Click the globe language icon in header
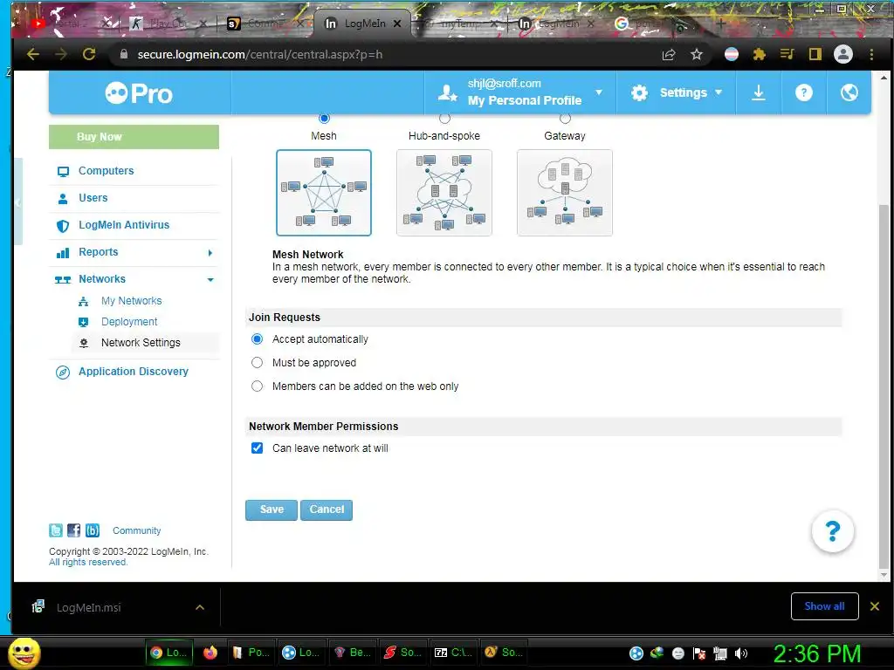Screen dimensions: 894x670 849,92
